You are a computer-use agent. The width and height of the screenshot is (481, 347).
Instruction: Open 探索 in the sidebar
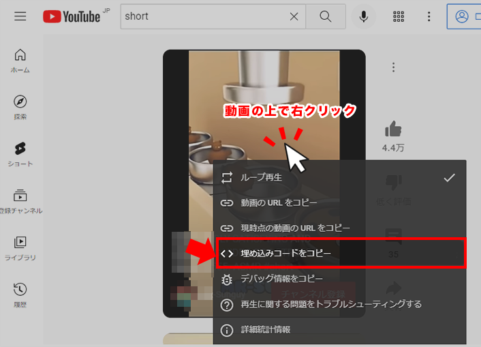pos(20,108)
